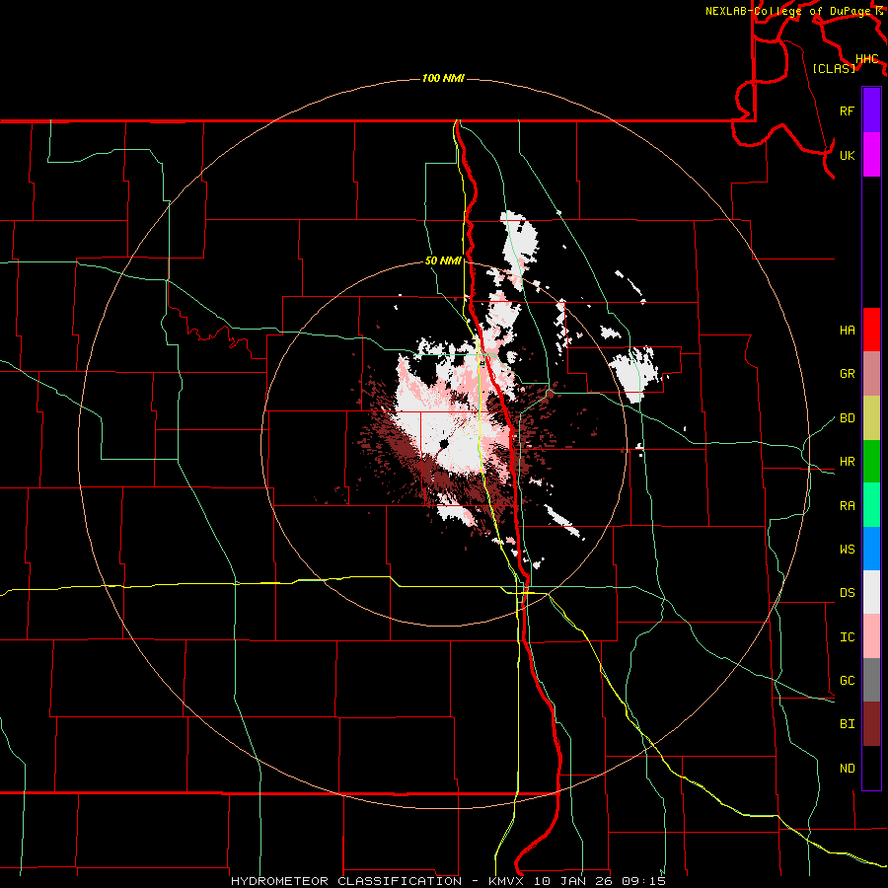This screenshot has height=888, width=888.
Task: Click the purple RF legend color swatch
Action: [871, 111]
